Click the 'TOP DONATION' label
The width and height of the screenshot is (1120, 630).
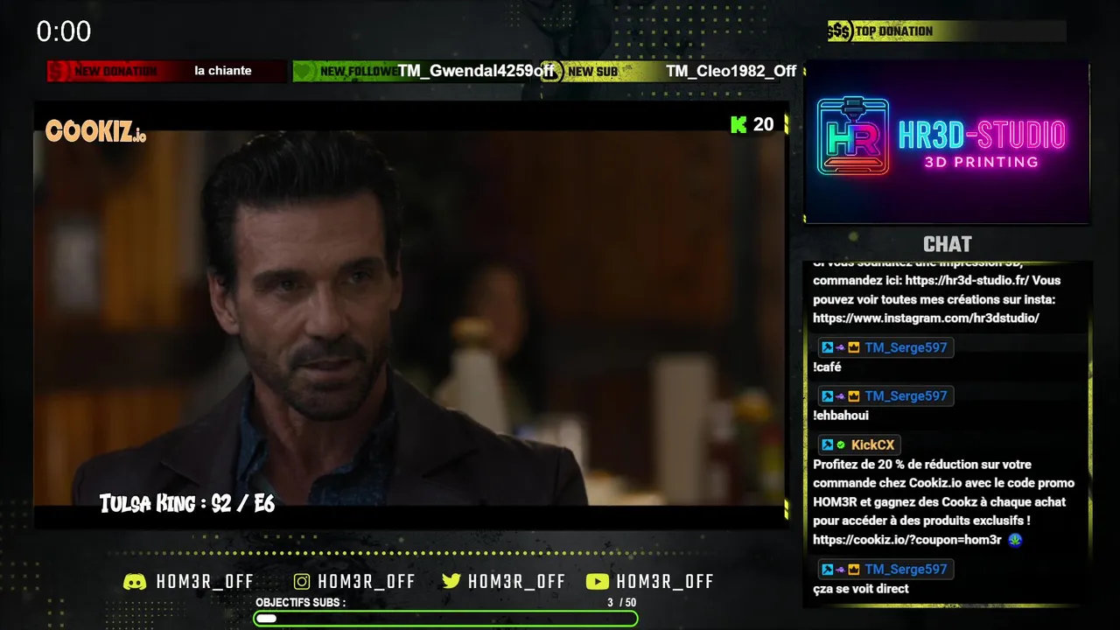pos(894,31)
